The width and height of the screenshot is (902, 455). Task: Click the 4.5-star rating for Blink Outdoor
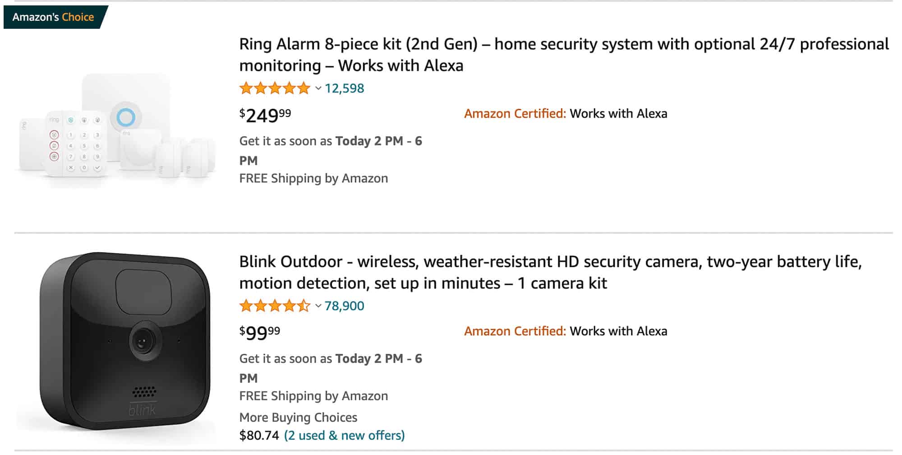click(x=274, y=306)
